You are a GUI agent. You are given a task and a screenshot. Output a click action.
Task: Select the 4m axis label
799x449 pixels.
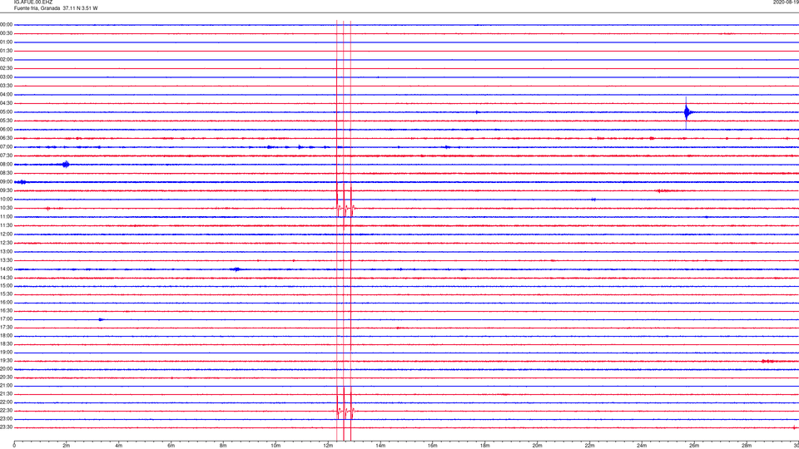coord(119,446)
